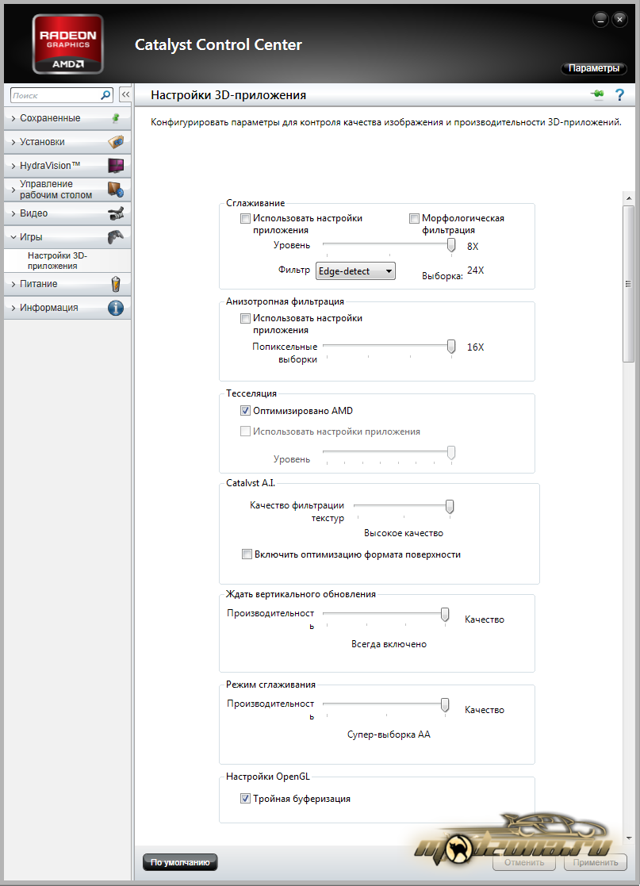This screenshot has width=640, height=886.
Task: Open the Фильтр Edge-detect dropdown
Action: point(355,271)
